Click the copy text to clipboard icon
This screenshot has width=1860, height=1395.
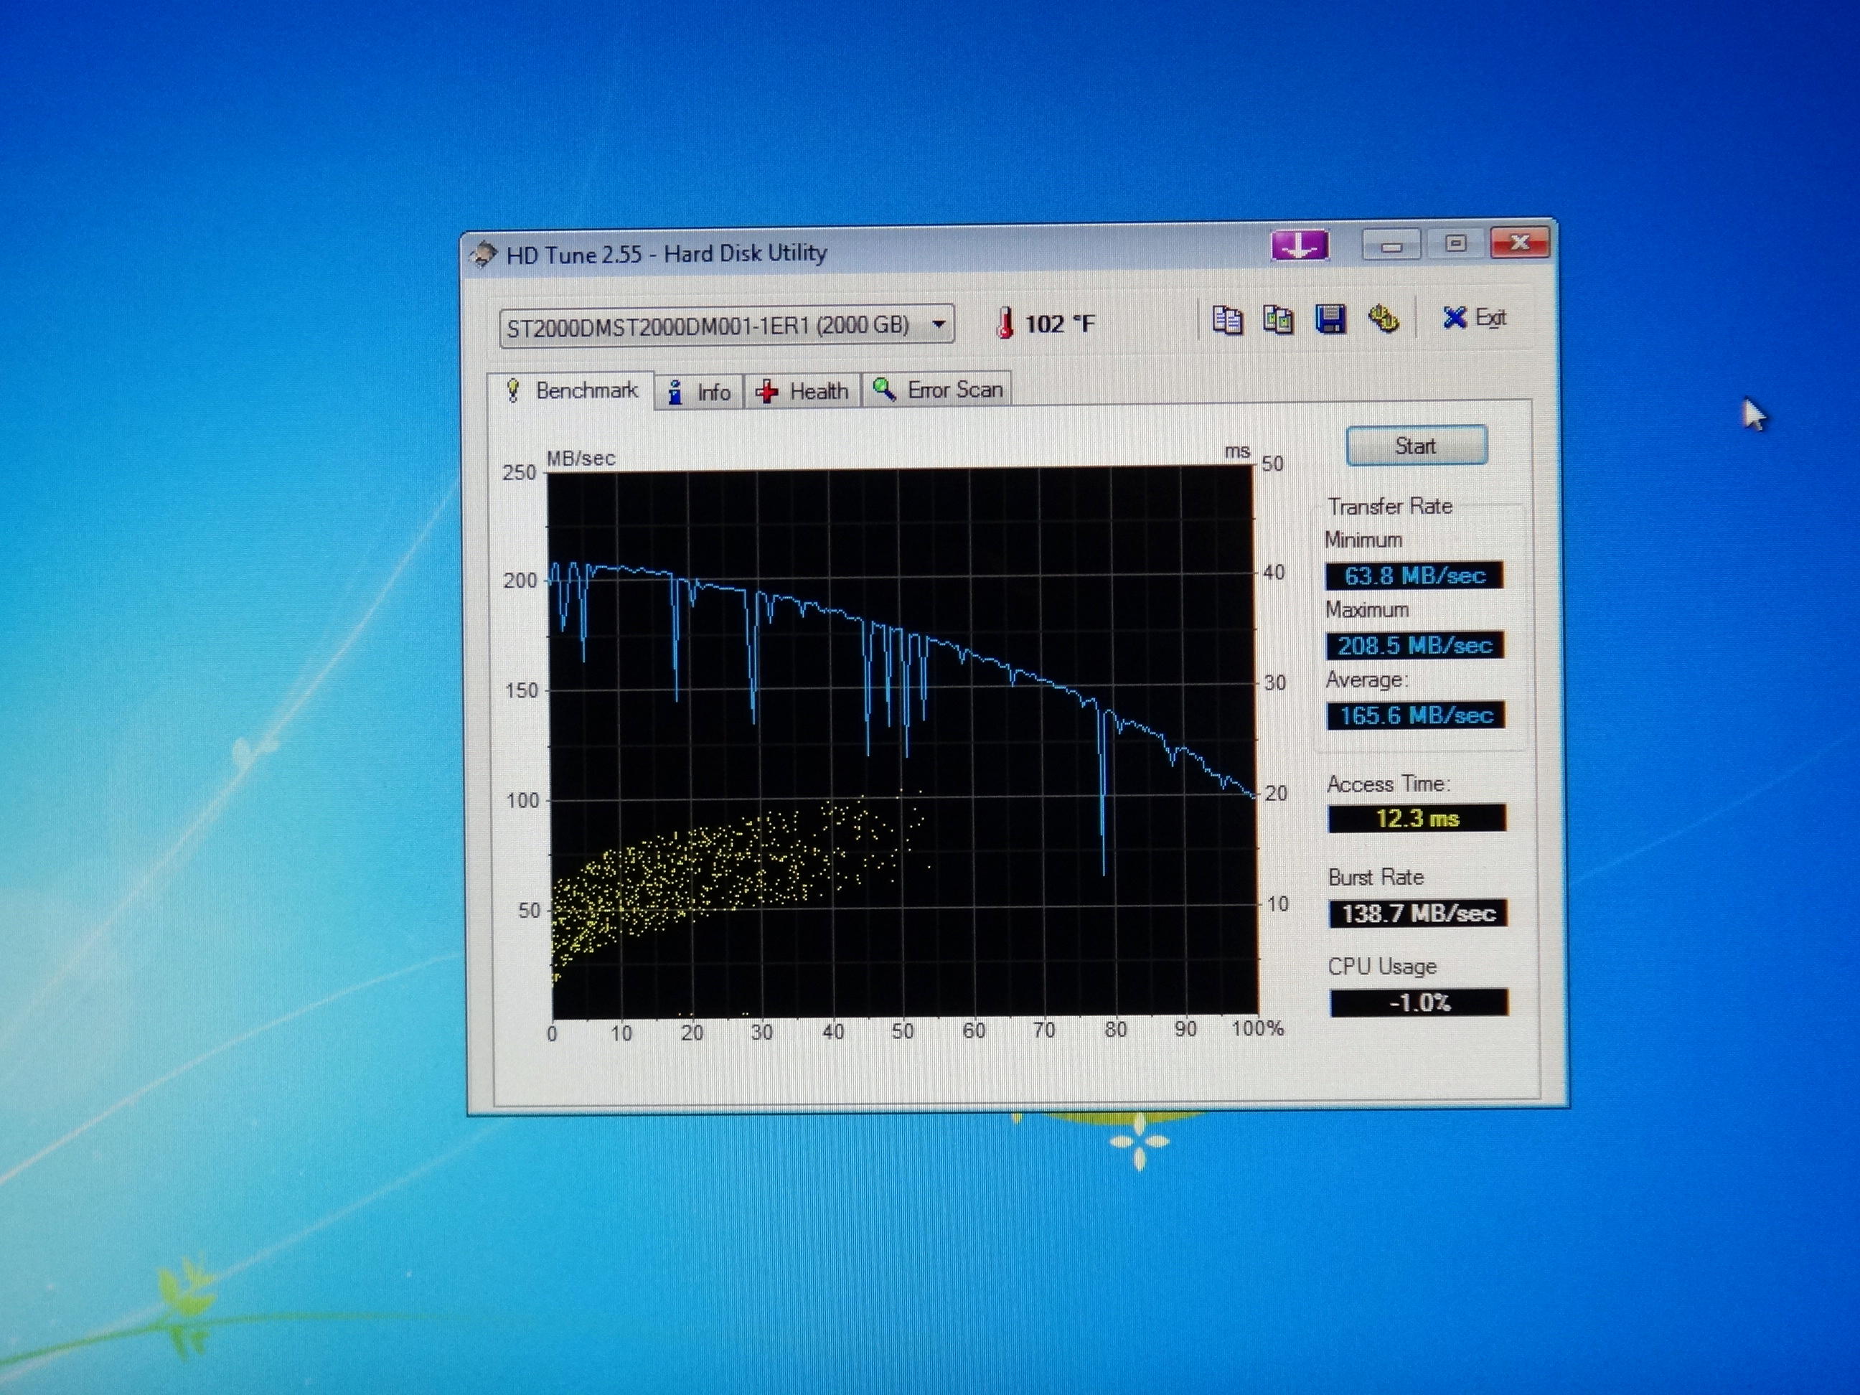point(1227,320)
